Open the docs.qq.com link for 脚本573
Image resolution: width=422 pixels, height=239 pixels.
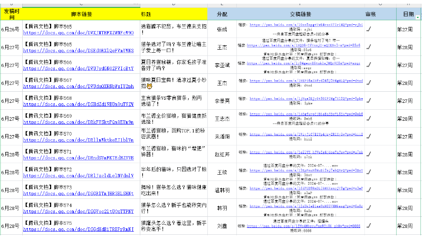point(78,194)
